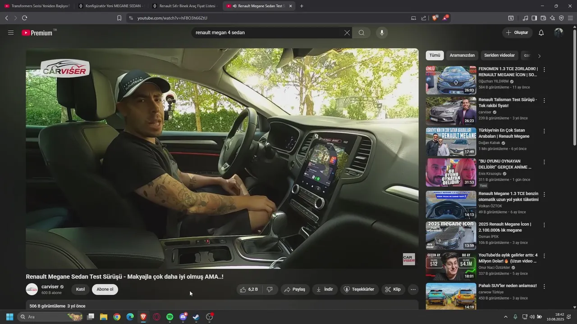Open more actions ellipsis under video

tap(413, 289)
